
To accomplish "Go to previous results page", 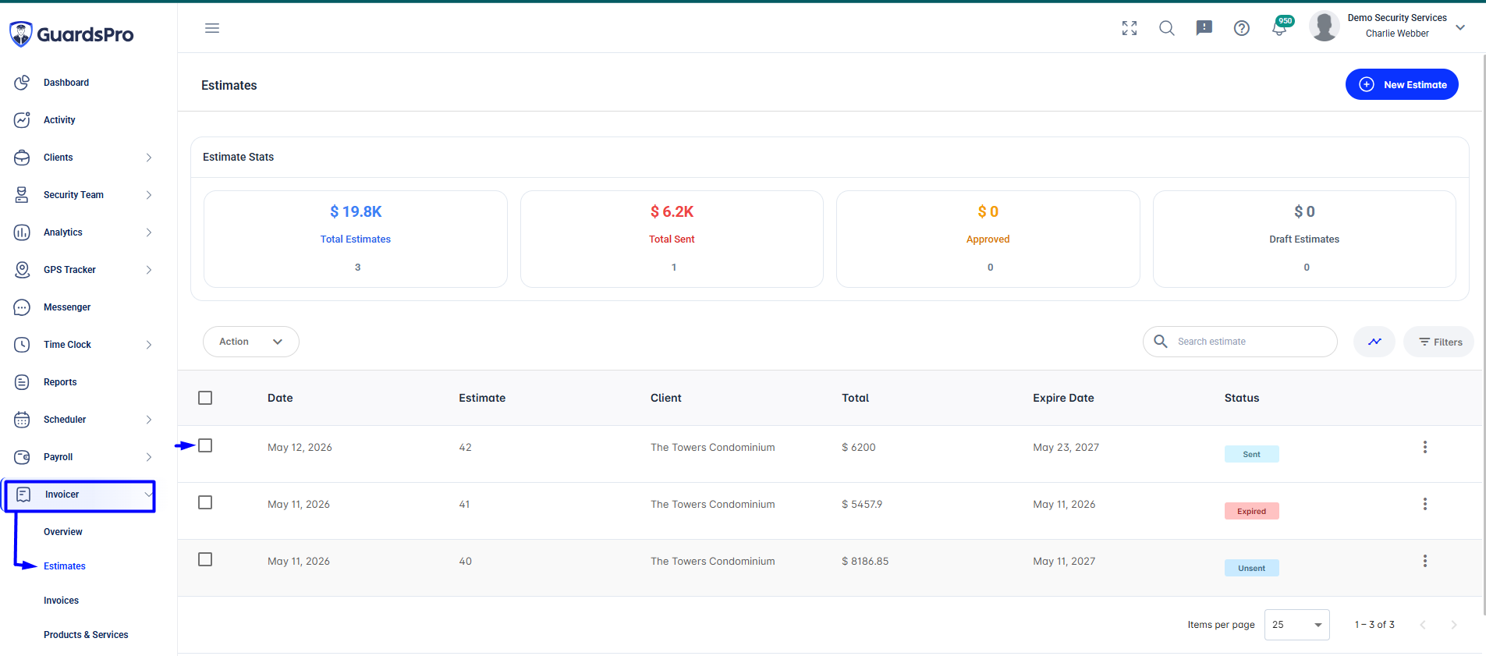I will [1423, 625].
